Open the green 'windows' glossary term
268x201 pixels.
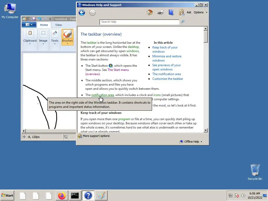pos(133,51)
